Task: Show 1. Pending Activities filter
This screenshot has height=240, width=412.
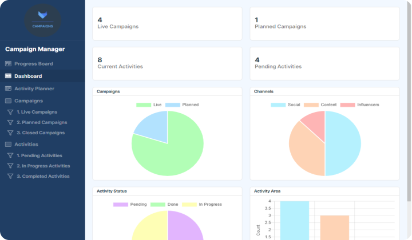Action: (x=39, y=155)
